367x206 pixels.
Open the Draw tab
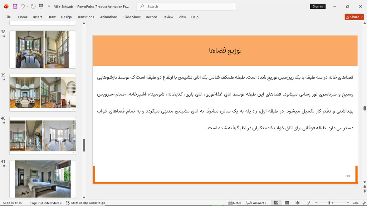(51, 17)
